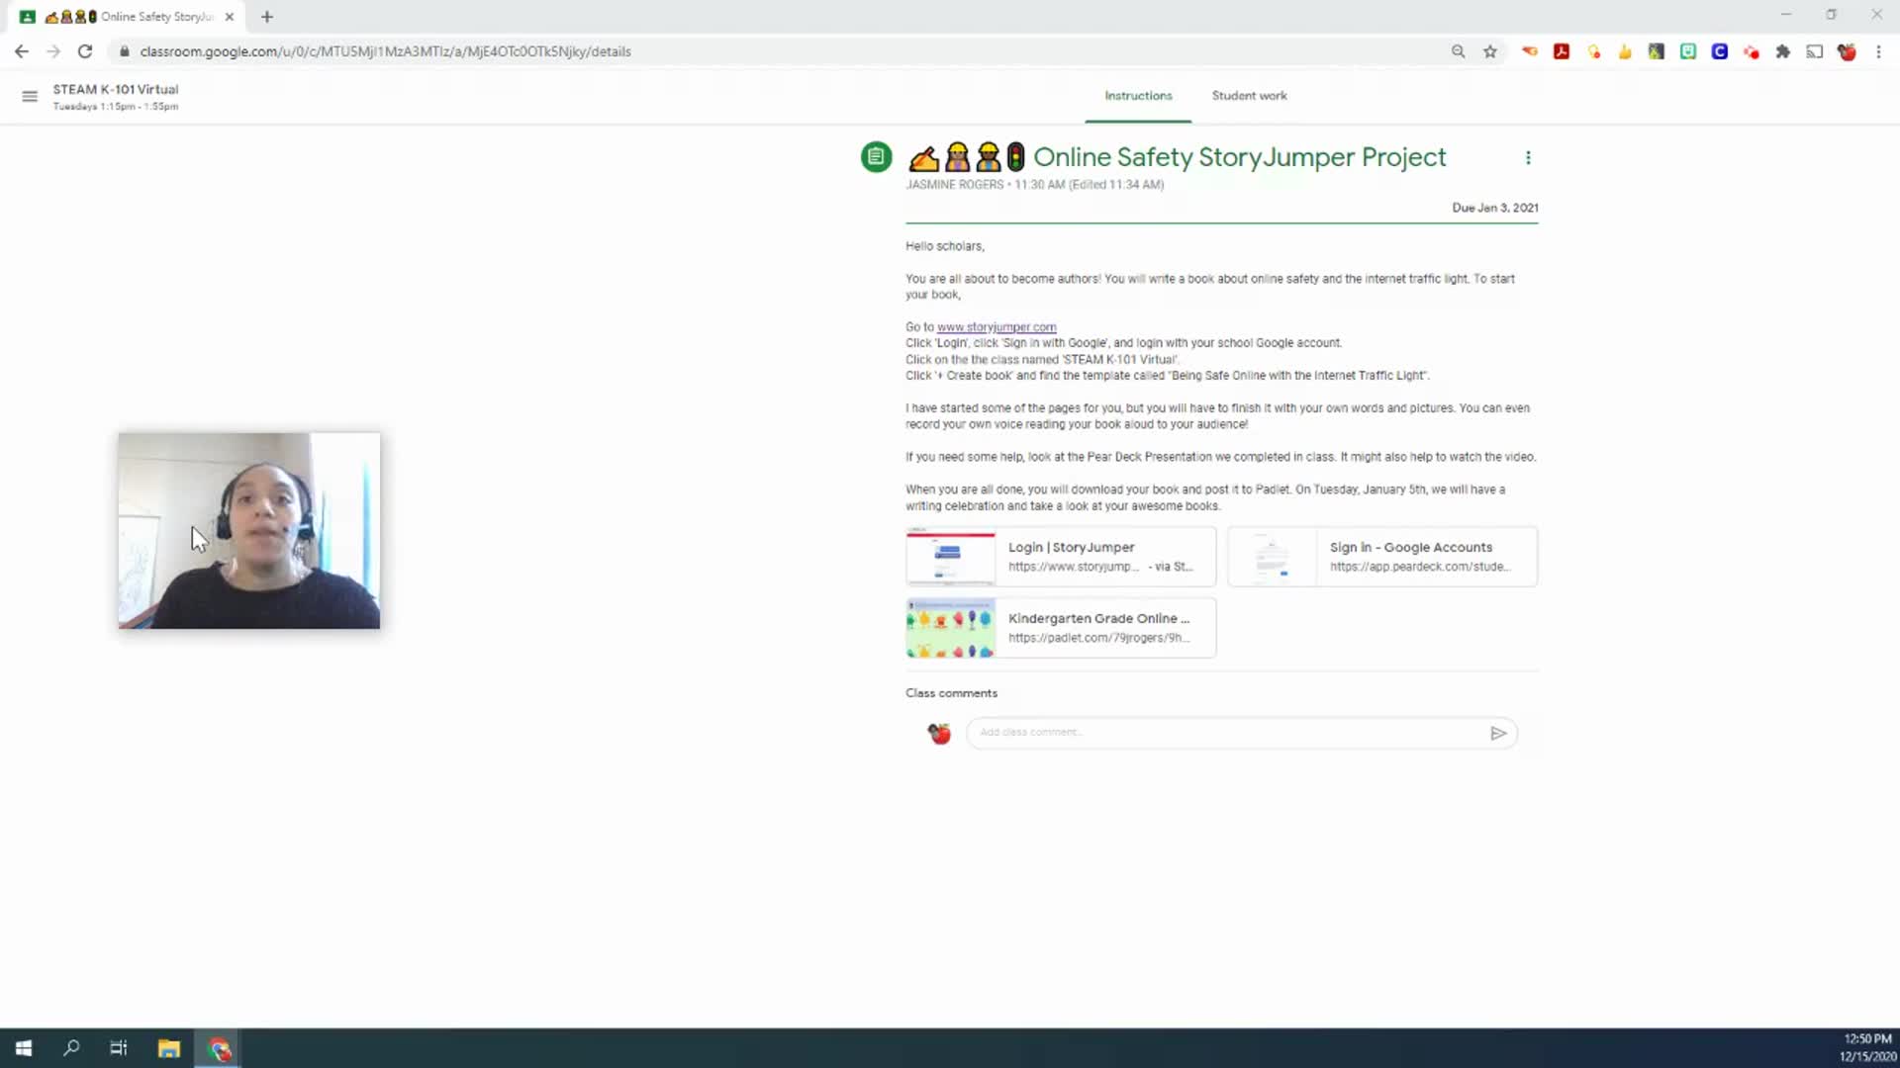Click the Add class comment field
This screenshot has width=1900, height=1068.
1227,733
